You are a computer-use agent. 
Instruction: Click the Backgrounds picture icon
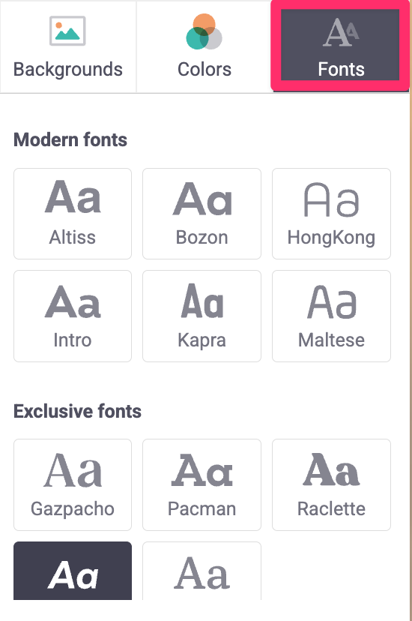(x=67, y=31)
